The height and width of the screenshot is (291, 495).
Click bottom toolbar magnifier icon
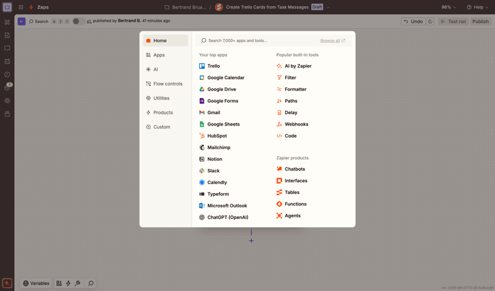point(91,284)
